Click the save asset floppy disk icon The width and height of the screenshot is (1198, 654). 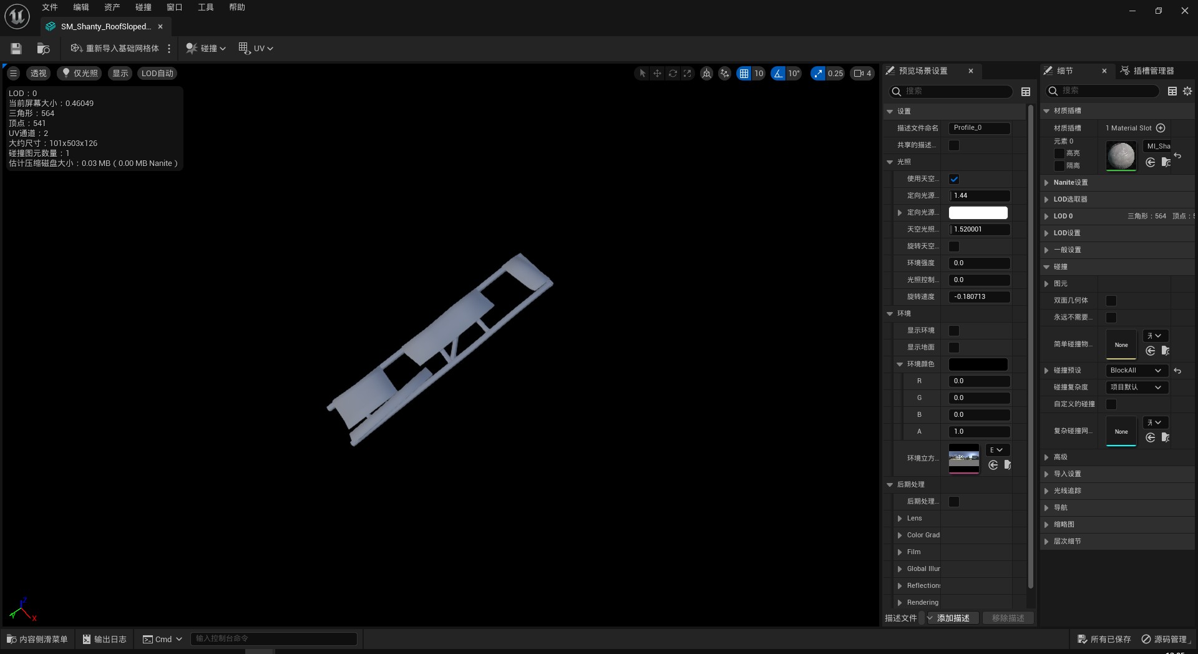tap(16, 48)
